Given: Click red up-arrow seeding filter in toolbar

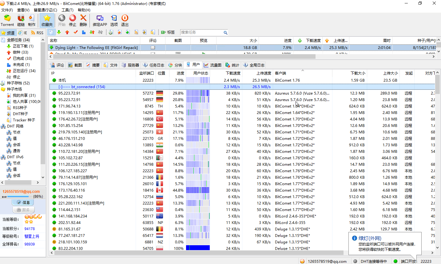Looking at the screenshot, I should point(67,32).
